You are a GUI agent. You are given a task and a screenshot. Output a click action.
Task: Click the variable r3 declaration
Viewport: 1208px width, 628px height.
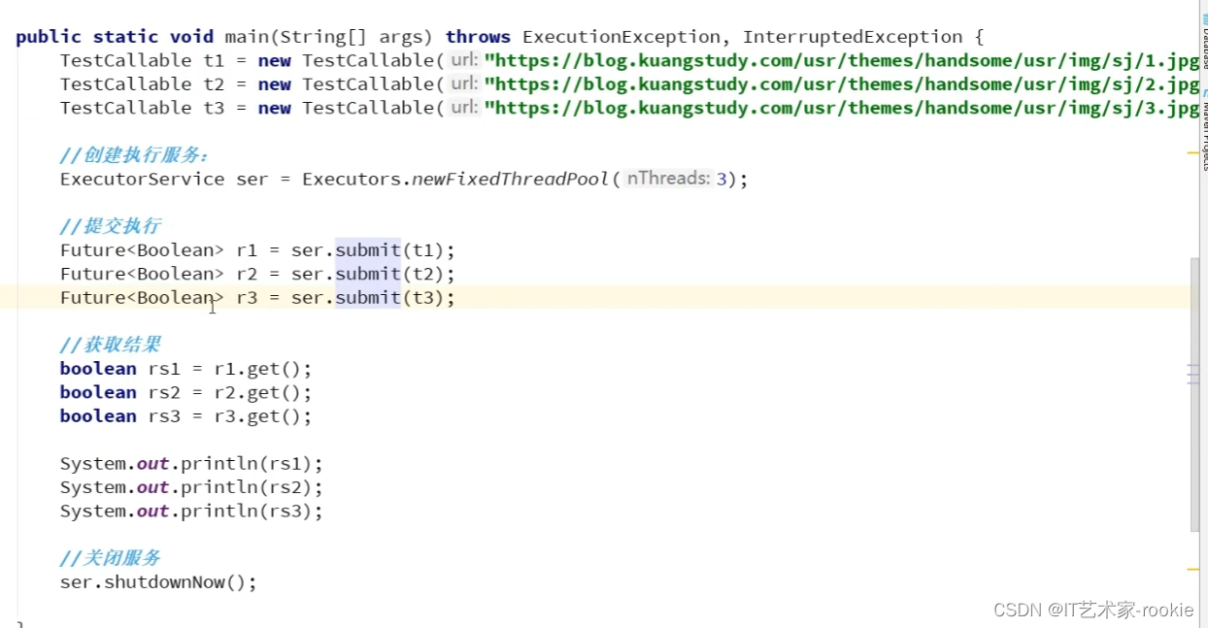click(x=247, y=298)
